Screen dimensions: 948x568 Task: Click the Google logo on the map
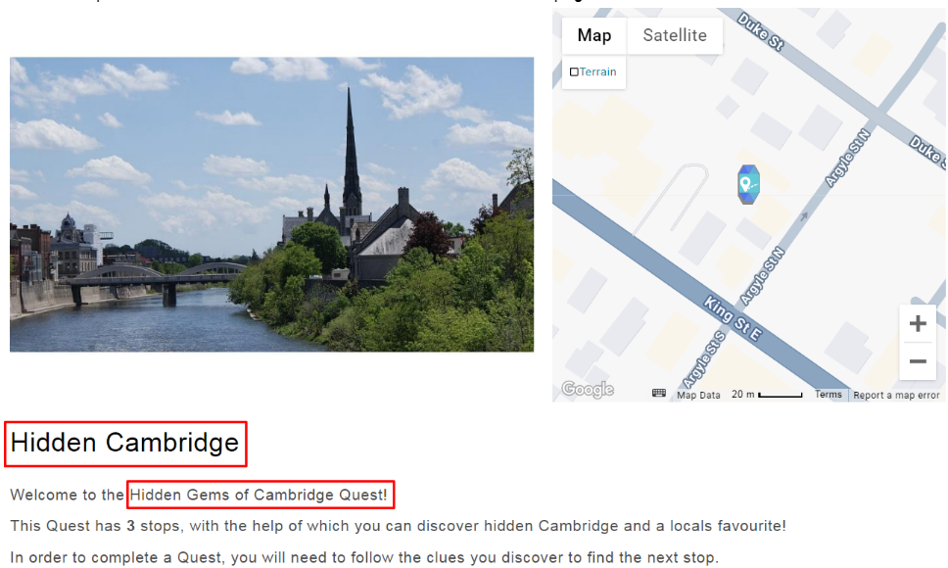pyautogui.click(x=587, y=390)
